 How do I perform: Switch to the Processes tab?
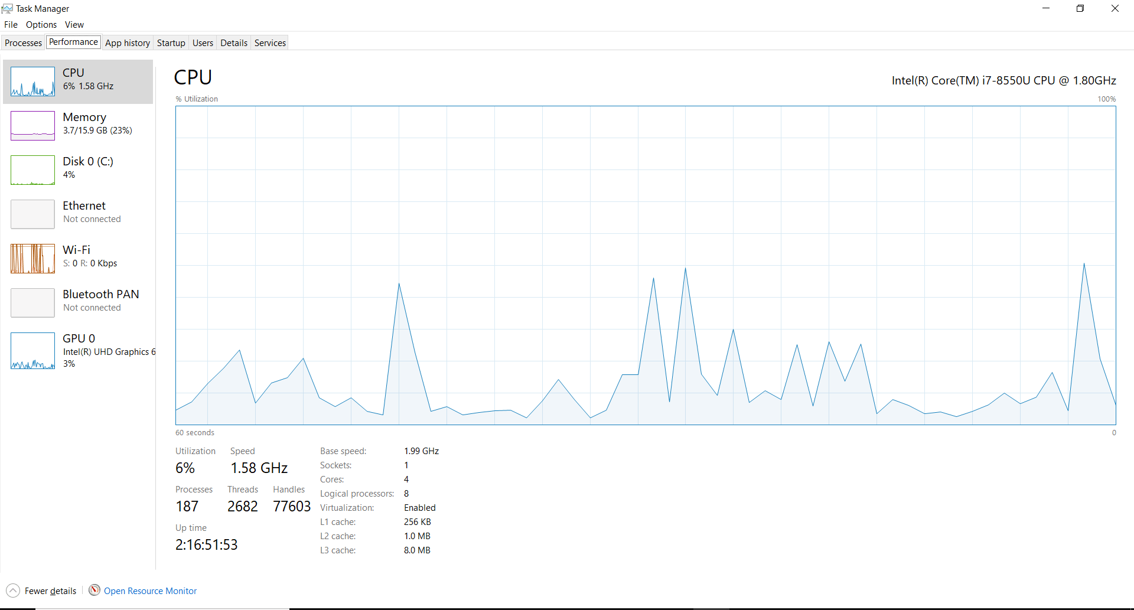(23, 43)
